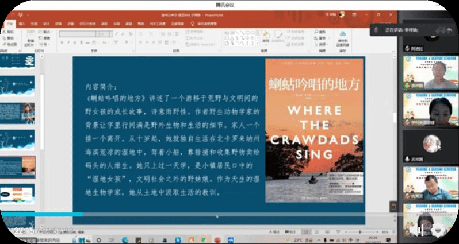Viewport: 459px width, 244px height.
Task: Click the microphone icon beside 正在讲话
Action: tap(376, 29)
